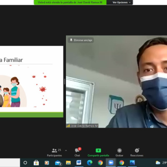
Task: Click the Cortana circle on the taskbar
Action: pyautogui.click(x=25, y=162)
